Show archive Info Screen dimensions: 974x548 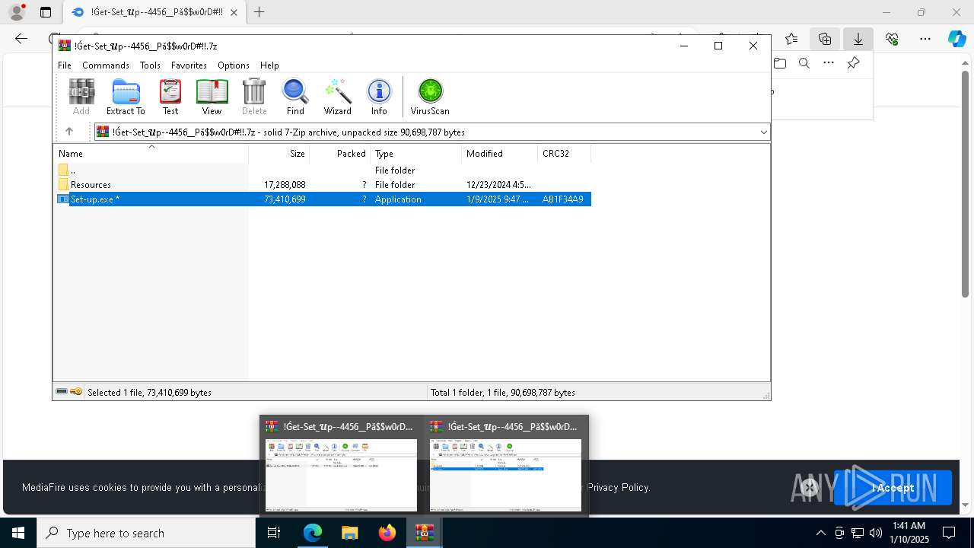pyautogui.click(x=379, y=97)
